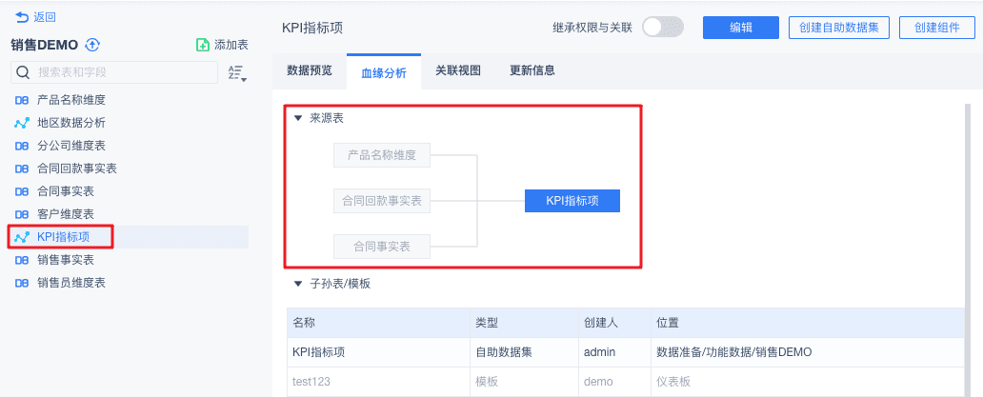The image size is (983, 397).
Task: Collapse the 来源表 section
Action: (297, 118)
